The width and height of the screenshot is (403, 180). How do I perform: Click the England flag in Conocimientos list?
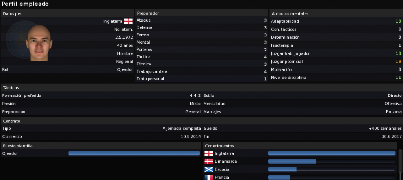209,153
